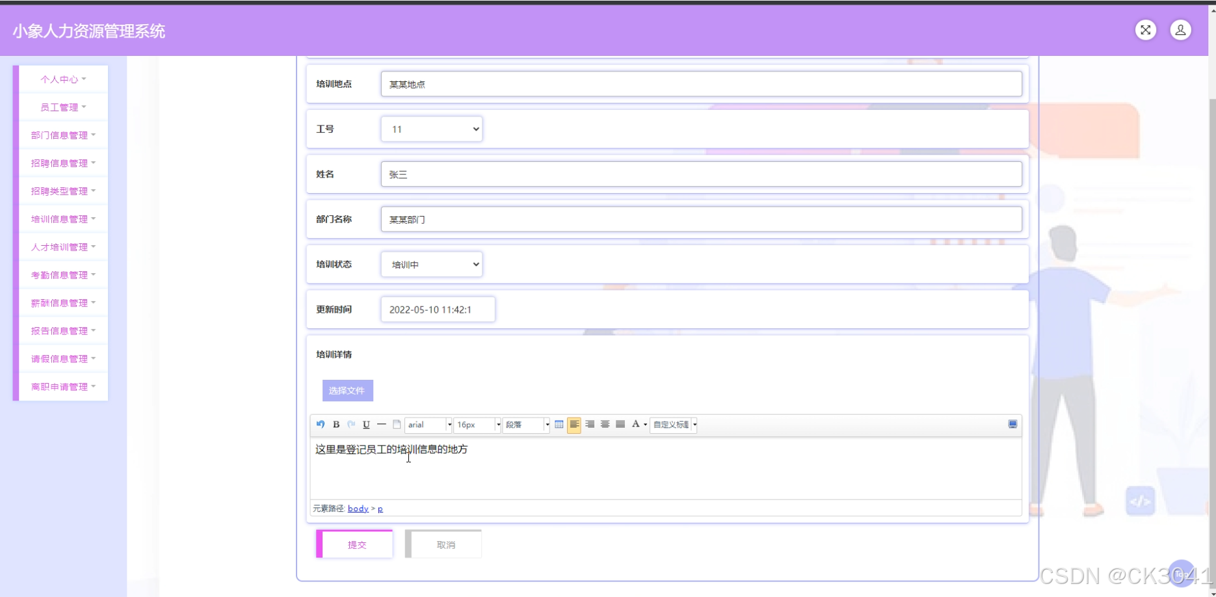Click the 姓名 input field with 张三

point(701,174)
